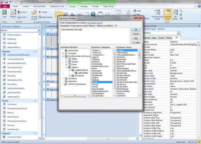The height and width of the screenshot is (144, 201).
Task: Open the Page Setup tab
Action: pyautogui.click(x=109, y=6)
